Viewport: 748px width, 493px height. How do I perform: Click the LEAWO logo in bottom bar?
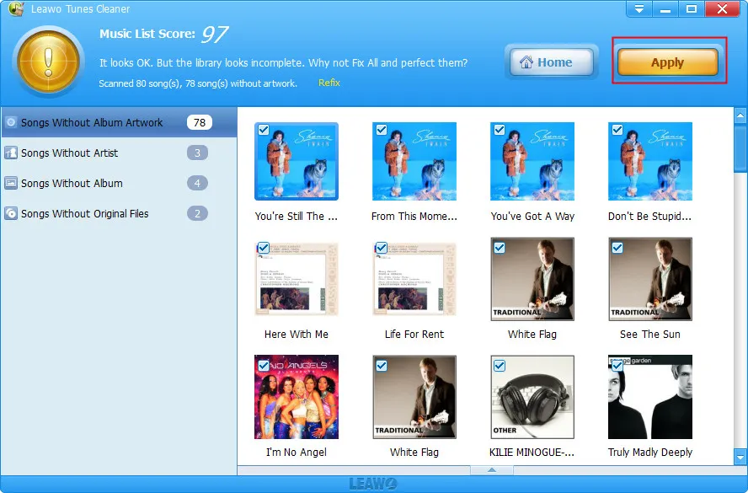(x=373, y=484)
